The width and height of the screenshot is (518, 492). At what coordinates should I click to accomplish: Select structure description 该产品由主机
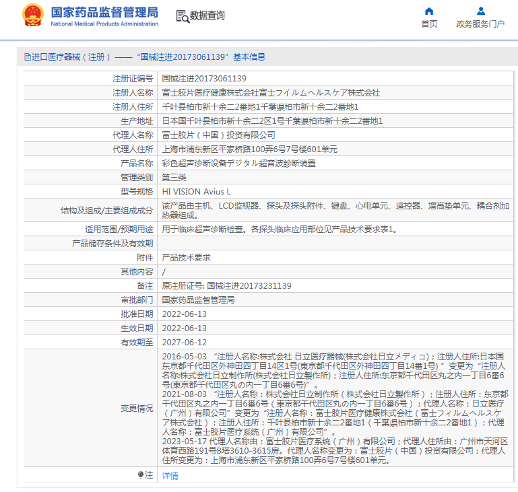(335, 211)
